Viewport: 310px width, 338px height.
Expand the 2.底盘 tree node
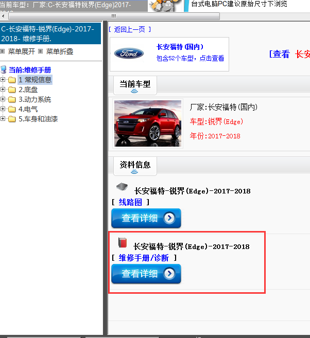click(x=3, y=89)
